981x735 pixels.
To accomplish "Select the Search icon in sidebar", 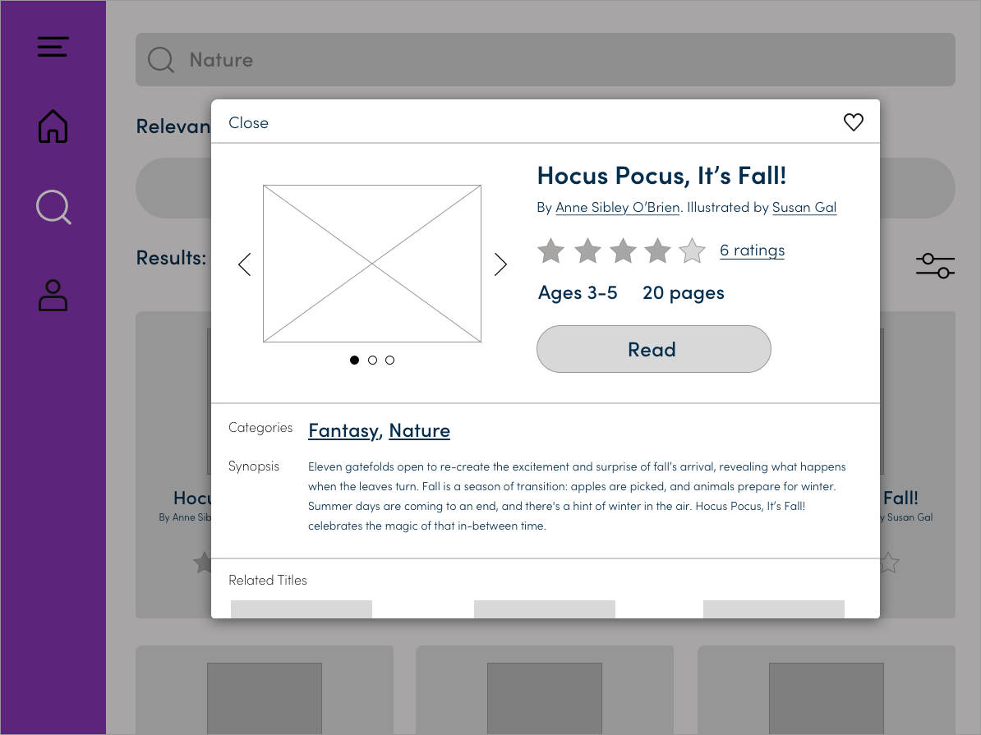I will coord(53,207).
